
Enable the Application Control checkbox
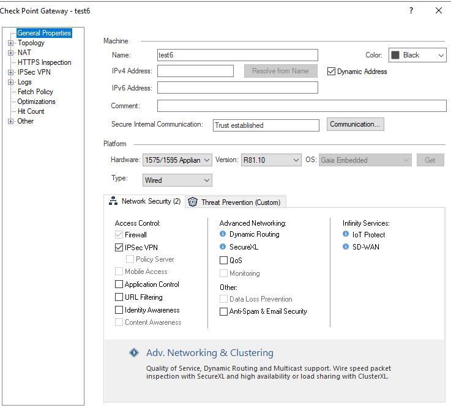point(119,284)
